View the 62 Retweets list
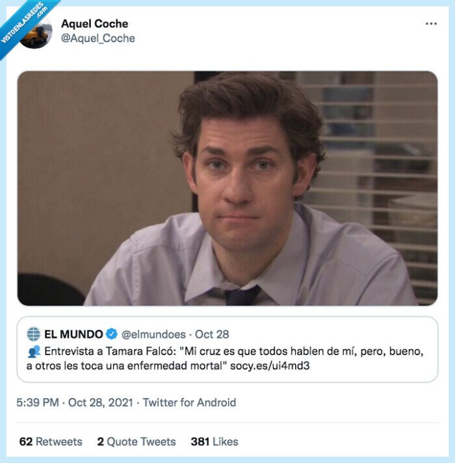Image resolution: width=455 pixels, height=463 pixels. (51, 442)
